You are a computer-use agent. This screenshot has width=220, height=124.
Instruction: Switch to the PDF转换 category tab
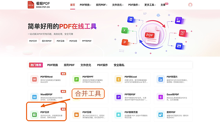pos(52,65)
